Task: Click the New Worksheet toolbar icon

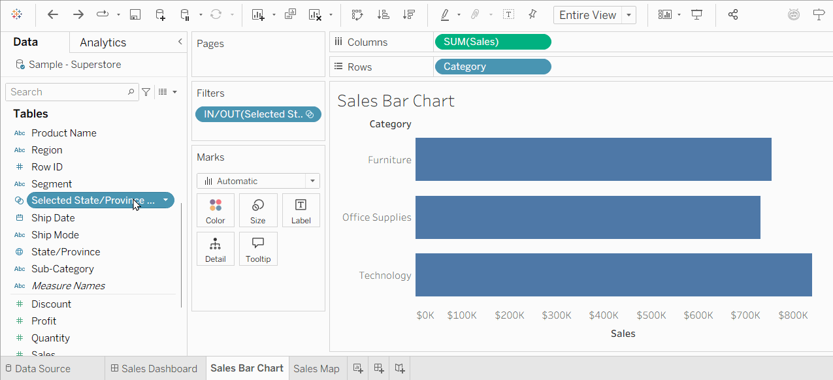Action: 258,14
